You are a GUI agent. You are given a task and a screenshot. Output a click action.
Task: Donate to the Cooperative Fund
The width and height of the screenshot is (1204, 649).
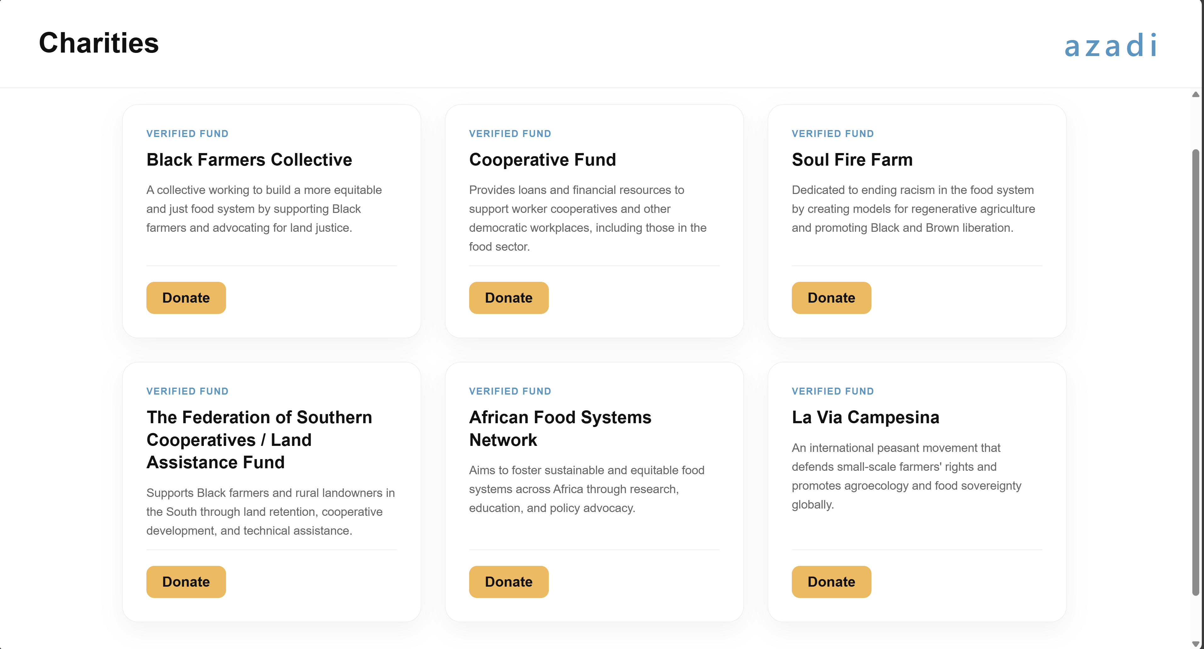click(508, 297)
